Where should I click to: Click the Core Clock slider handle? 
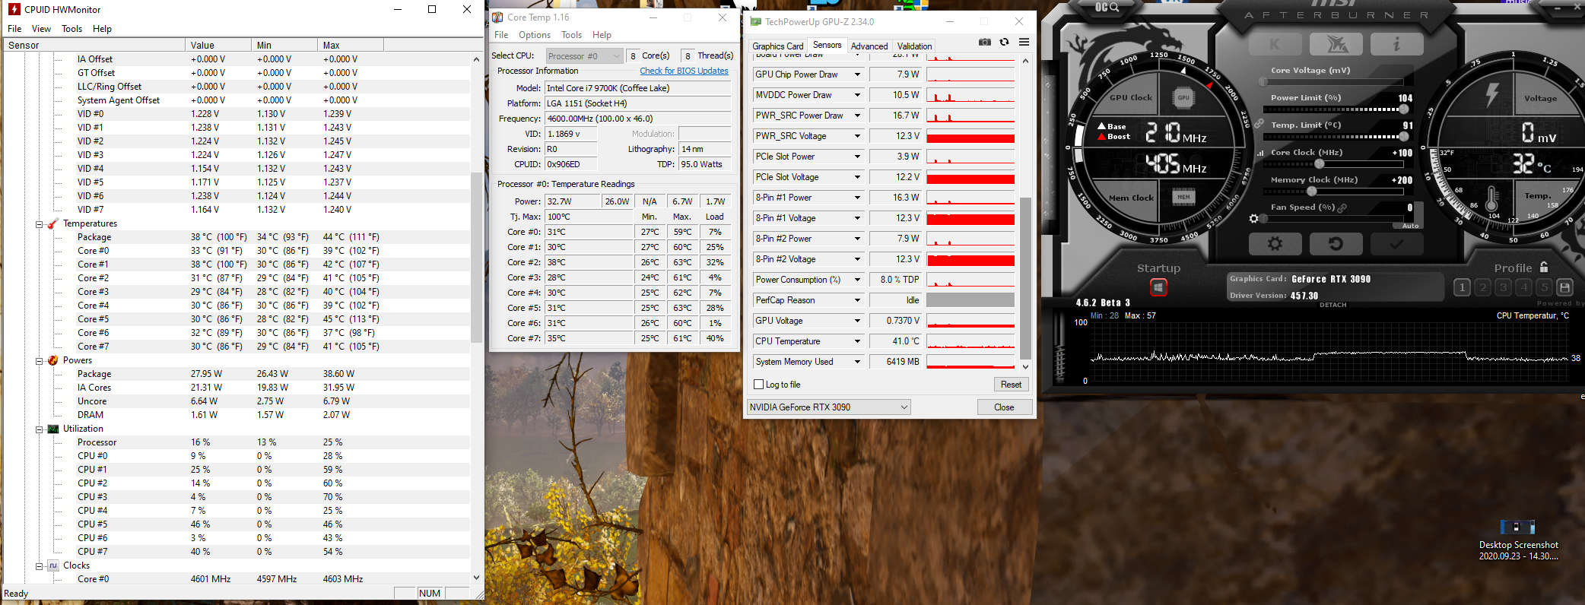pyautogui.click(x=1320, y=164)
